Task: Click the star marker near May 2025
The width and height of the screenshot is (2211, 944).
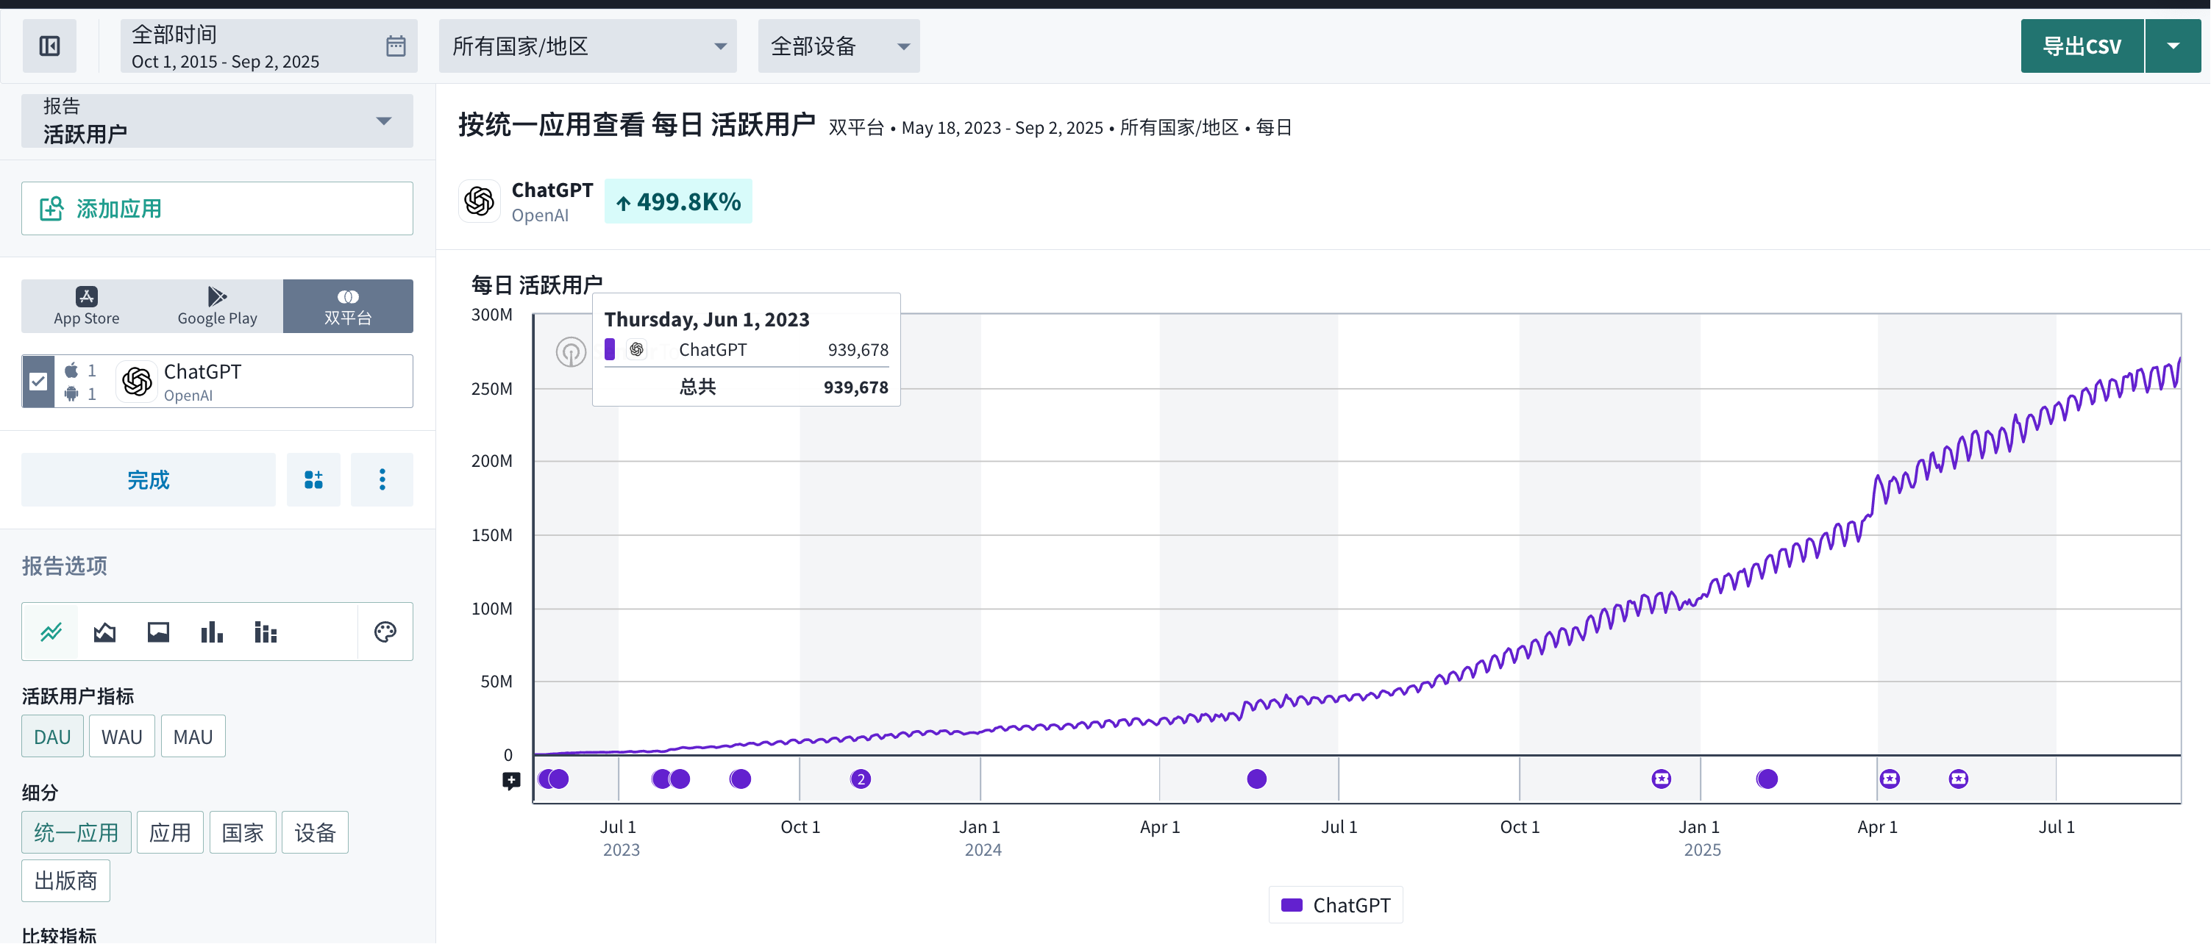Action: click(1959, 779)
